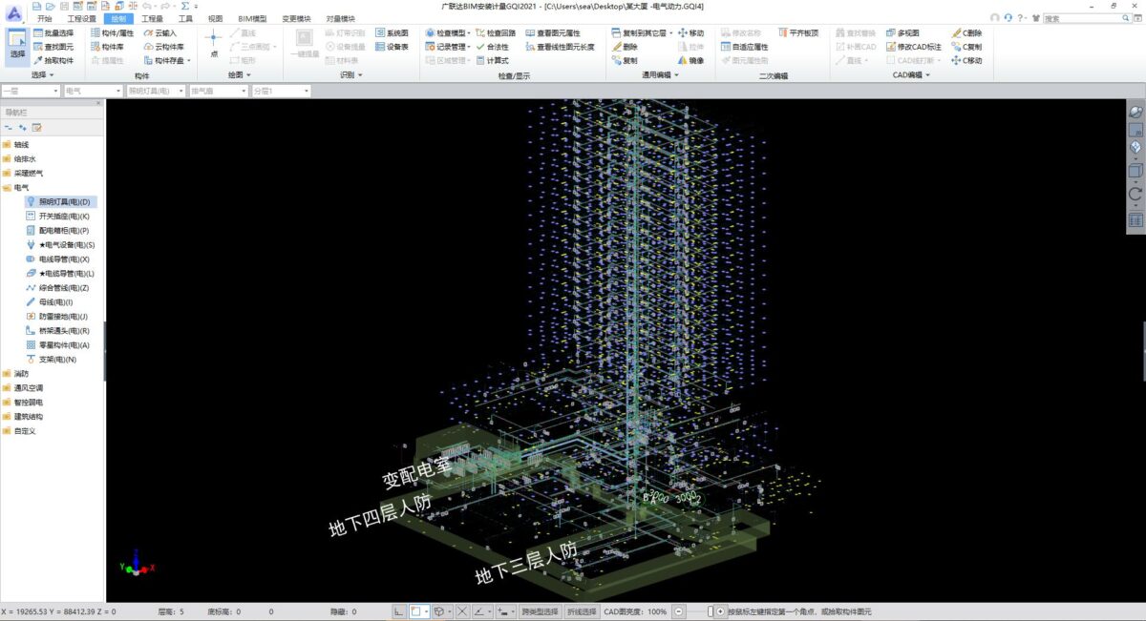1146x621 pixels.
Task: Click C移动 CAD move
Action: (966, 60)
